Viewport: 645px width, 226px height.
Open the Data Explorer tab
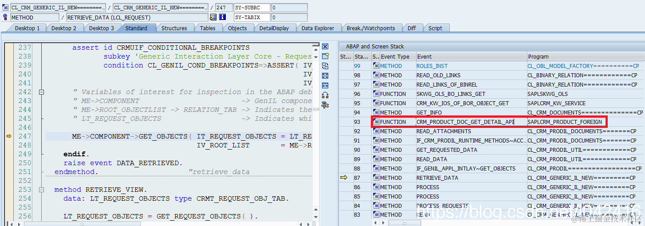(318, 28)
